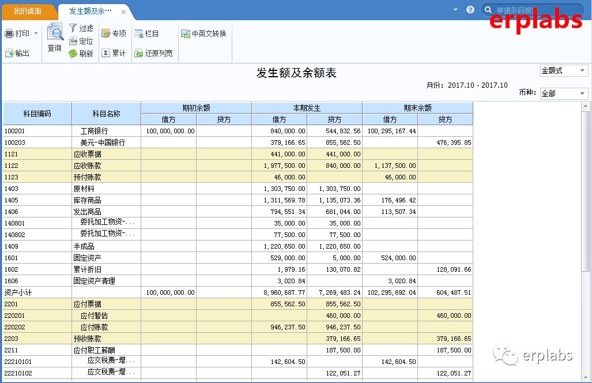Click the scrollbar down arrow of the table
Image resolution: width=592 pixels, height=383 pixels.
(x=586, y=377)
